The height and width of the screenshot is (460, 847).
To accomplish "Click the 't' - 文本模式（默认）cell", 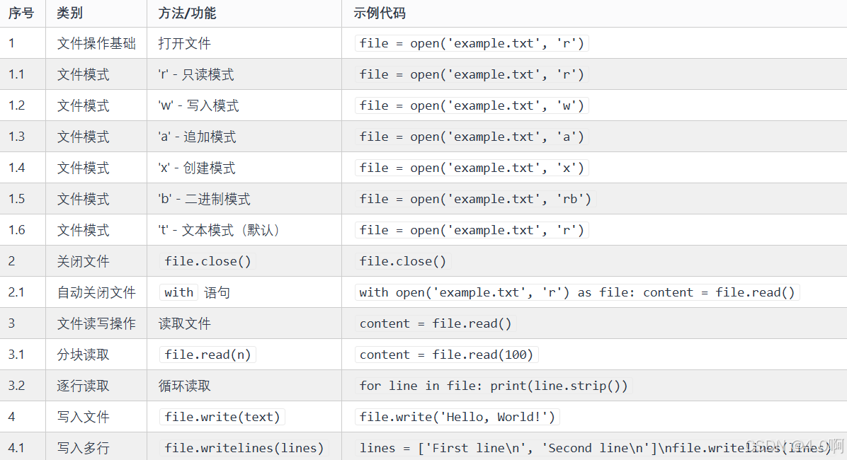I will (x=220, y=230).
